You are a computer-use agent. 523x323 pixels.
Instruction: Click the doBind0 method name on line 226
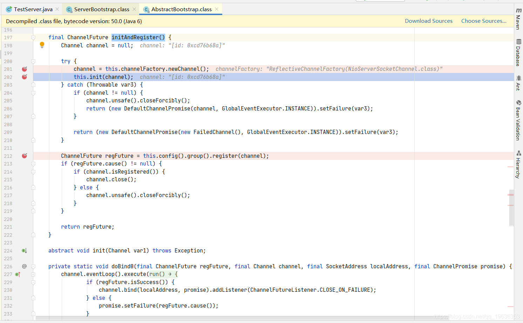(x=122, y=267)
